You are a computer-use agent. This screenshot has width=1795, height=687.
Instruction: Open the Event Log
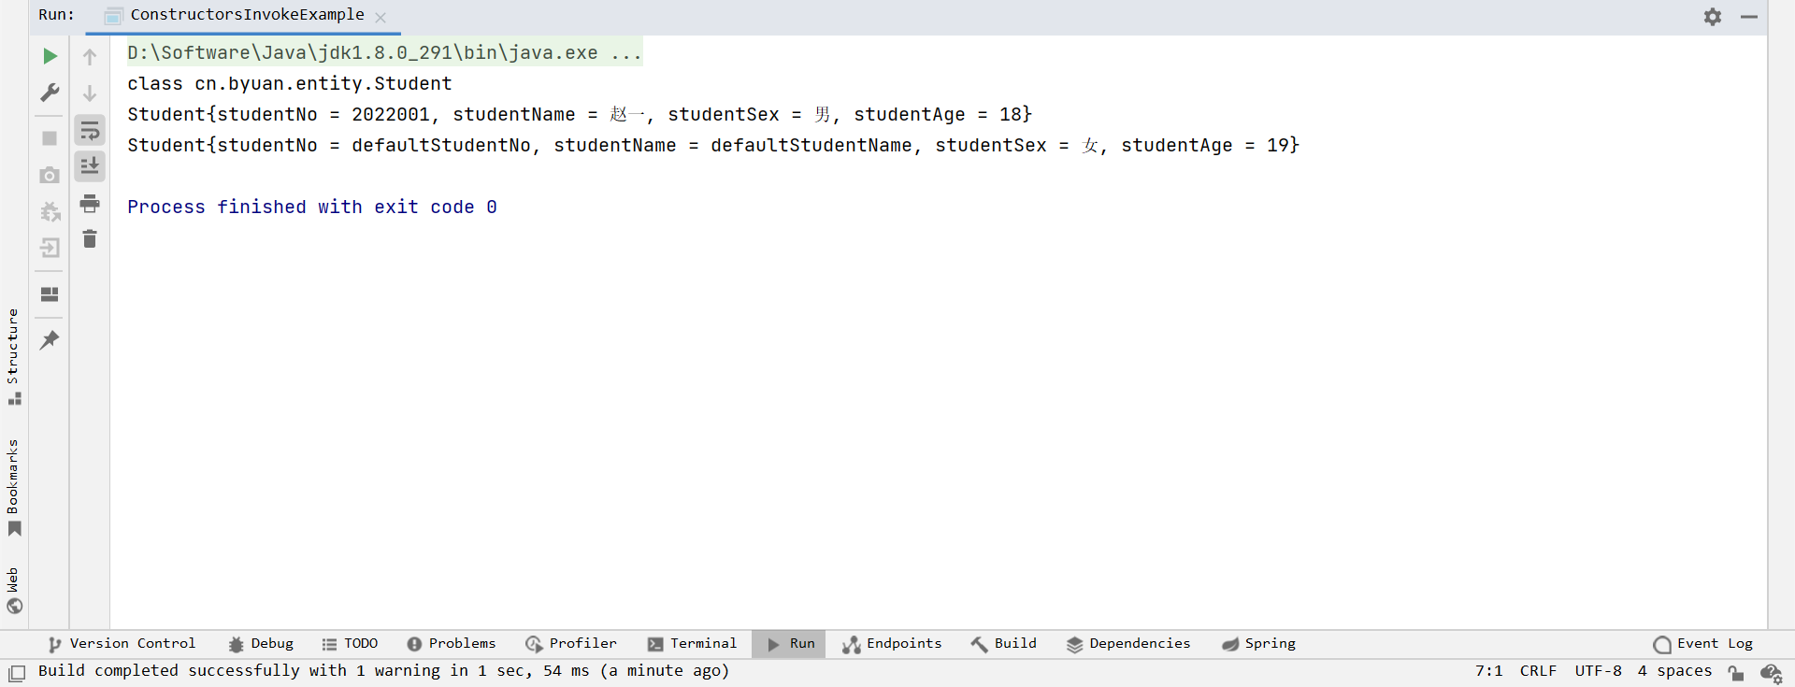click(x=1702, y=644)
